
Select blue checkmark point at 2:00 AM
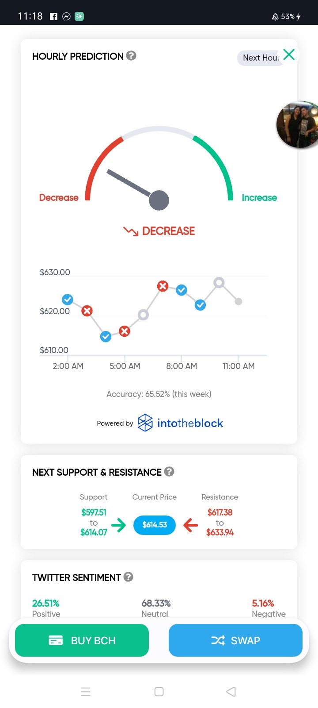click(x=68, y=300)
